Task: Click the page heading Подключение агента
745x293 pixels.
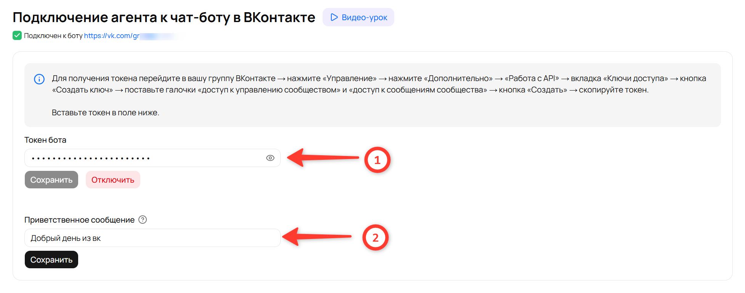Action: (164, 18)
